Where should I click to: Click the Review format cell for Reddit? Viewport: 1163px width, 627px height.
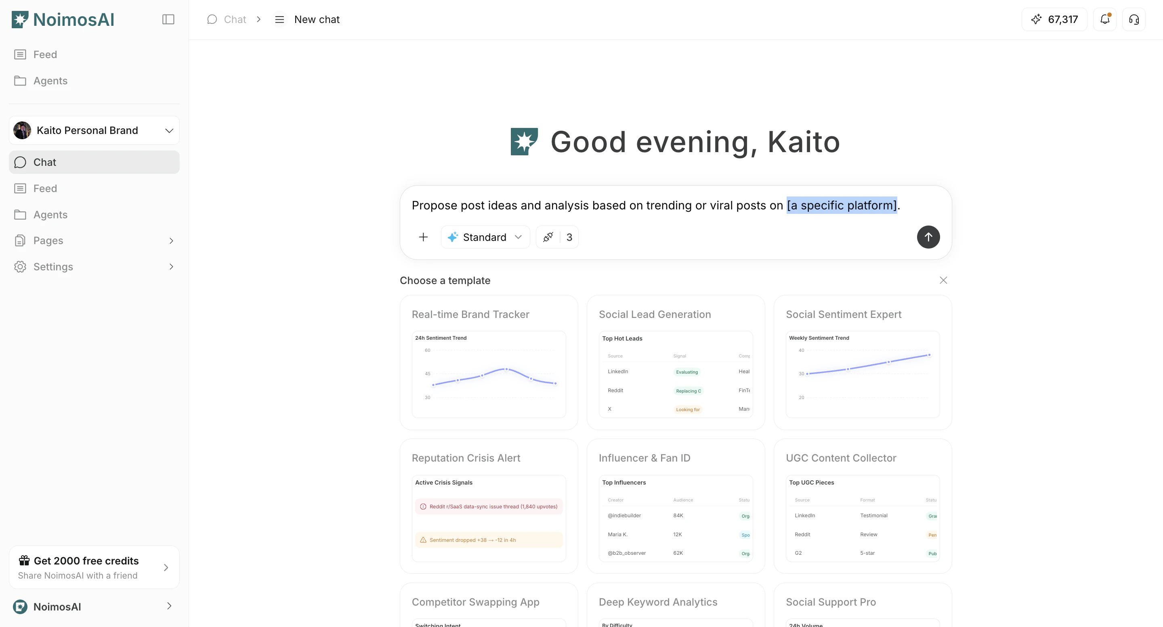[869, 535]
